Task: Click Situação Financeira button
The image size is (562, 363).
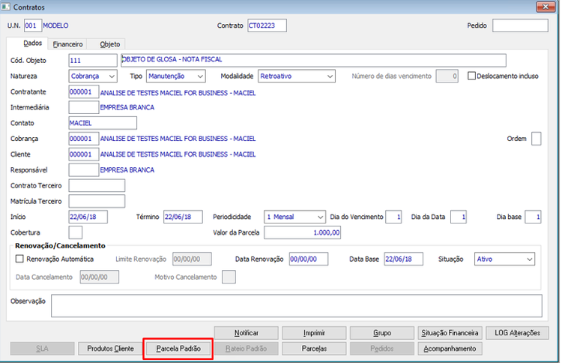Action: 450,333
